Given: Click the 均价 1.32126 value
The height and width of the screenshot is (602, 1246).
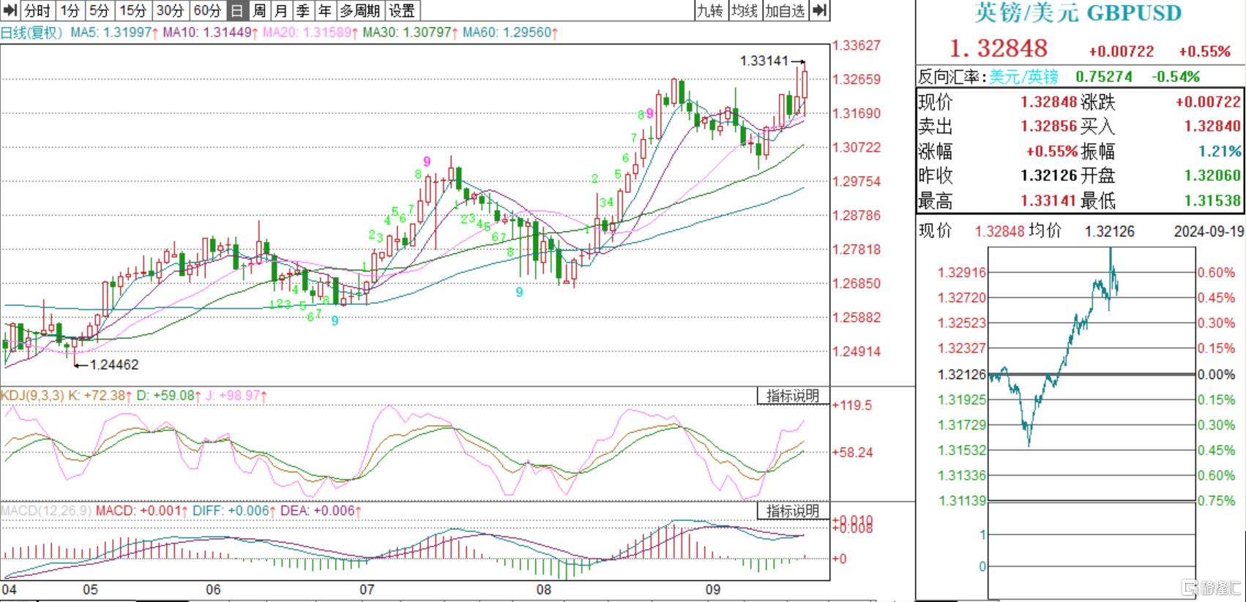Looking at the screenshot, I should 1109,231.
